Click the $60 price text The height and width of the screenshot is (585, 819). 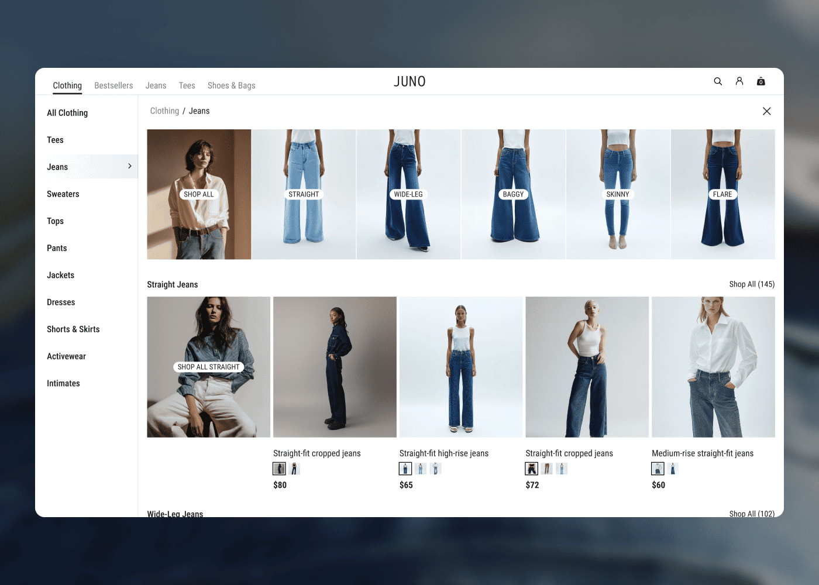(x=659, y=485)
